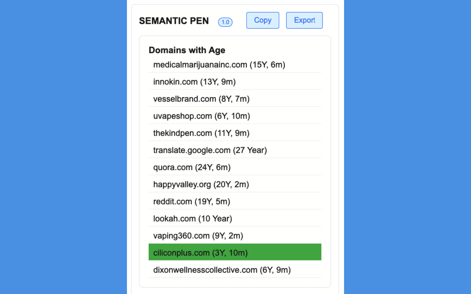Image resolution: width=471 pixels, height=294 pixels.
Task: Click the 1.0 version badge
Action: tap(225, 22)
